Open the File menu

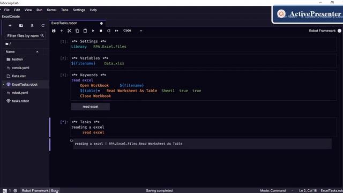(7, 10)
